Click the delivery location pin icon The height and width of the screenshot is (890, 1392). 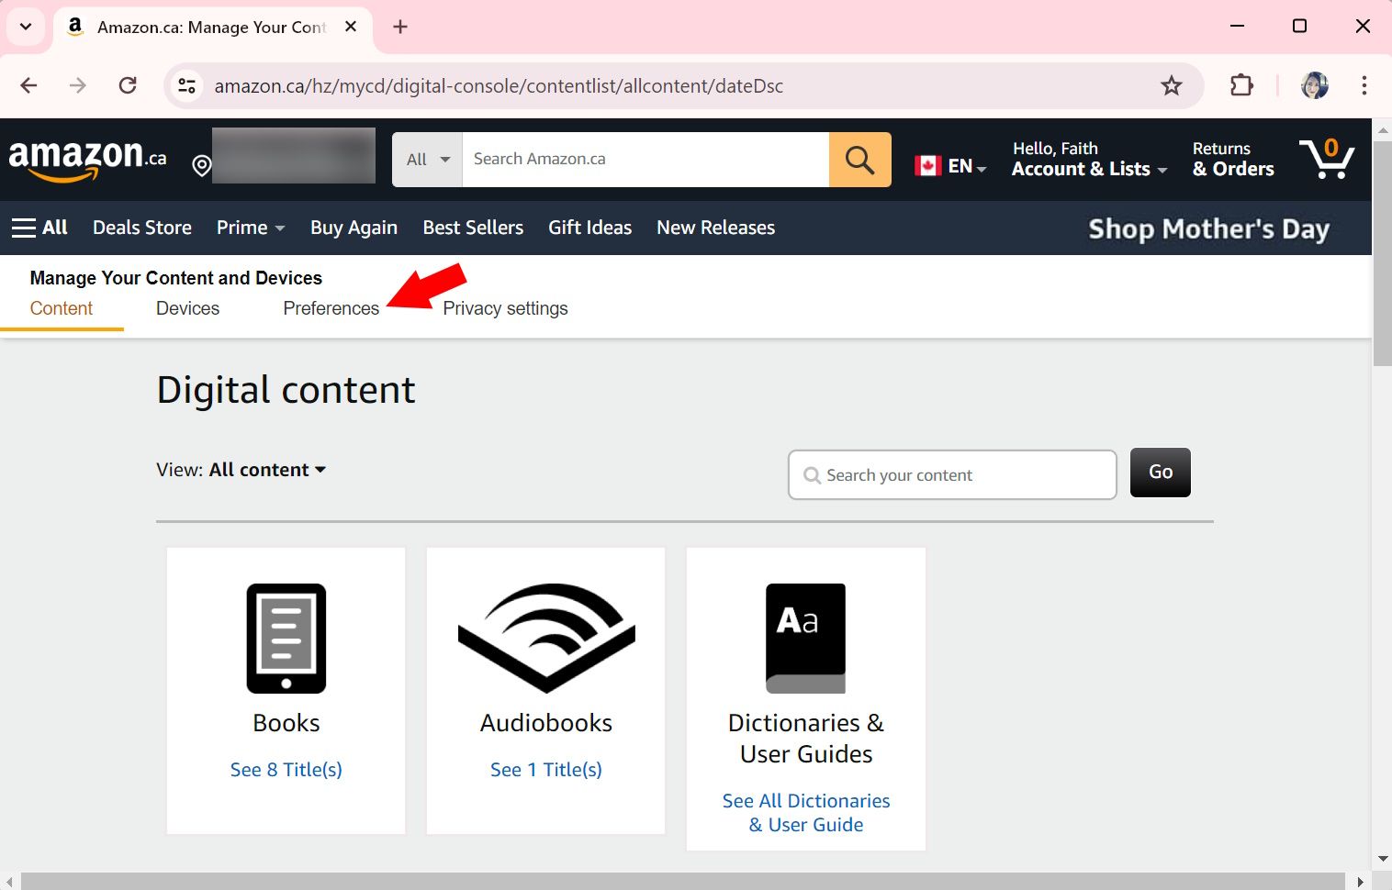(202, 165)
